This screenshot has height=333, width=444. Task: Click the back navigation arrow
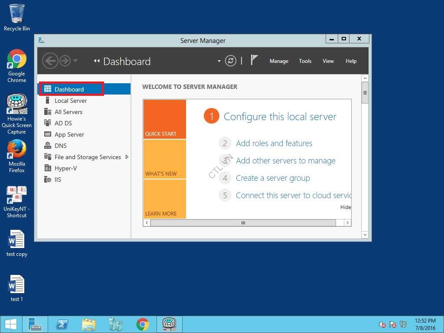pos(50,61)
